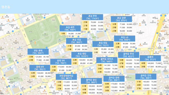169x95 pixels.
Task: Select the 초원 부영 apartment label
Action: (x=92, y=17)
